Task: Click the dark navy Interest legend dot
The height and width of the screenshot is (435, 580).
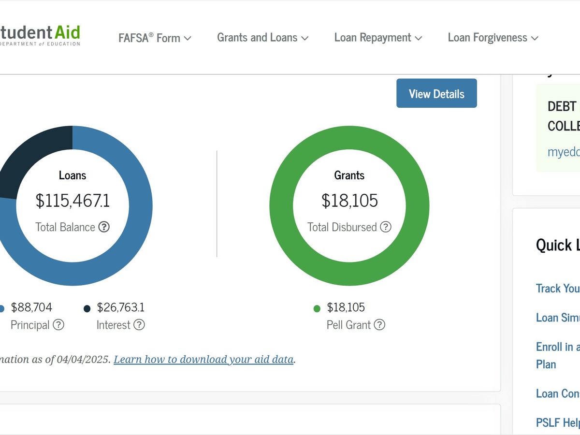Action: 87,308
